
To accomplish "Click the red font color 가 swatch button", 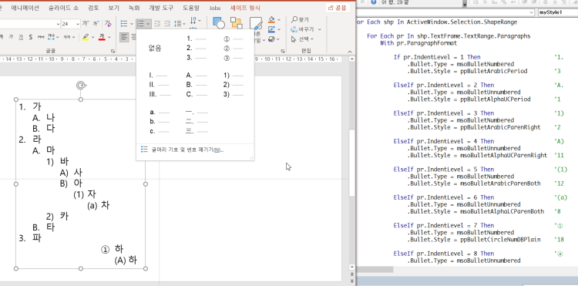I will tap(102, 37).
